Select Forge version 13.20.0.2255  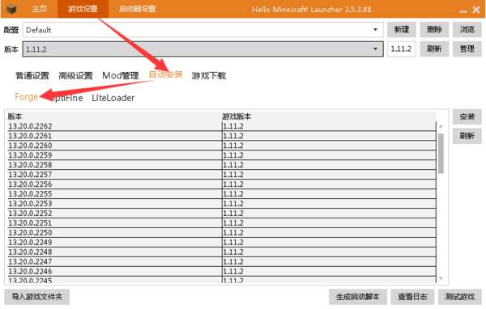pos(222,194)
